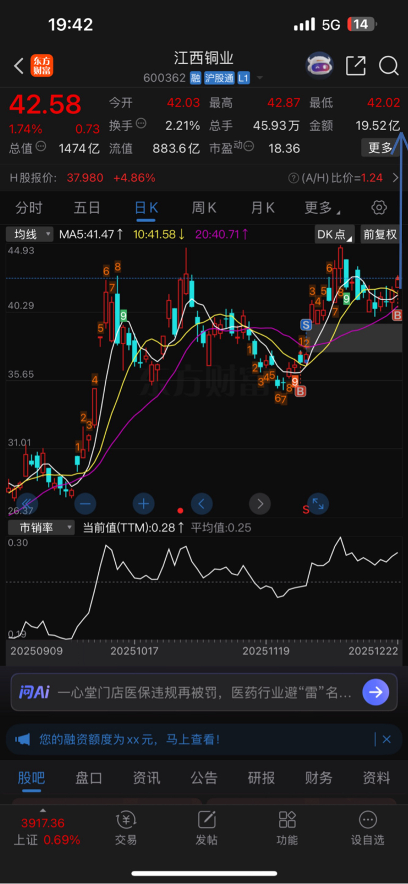This screenshot has width=408, height=884.
Task: Tap the MA5:41.47 indicator value
Action: point(91,234)
